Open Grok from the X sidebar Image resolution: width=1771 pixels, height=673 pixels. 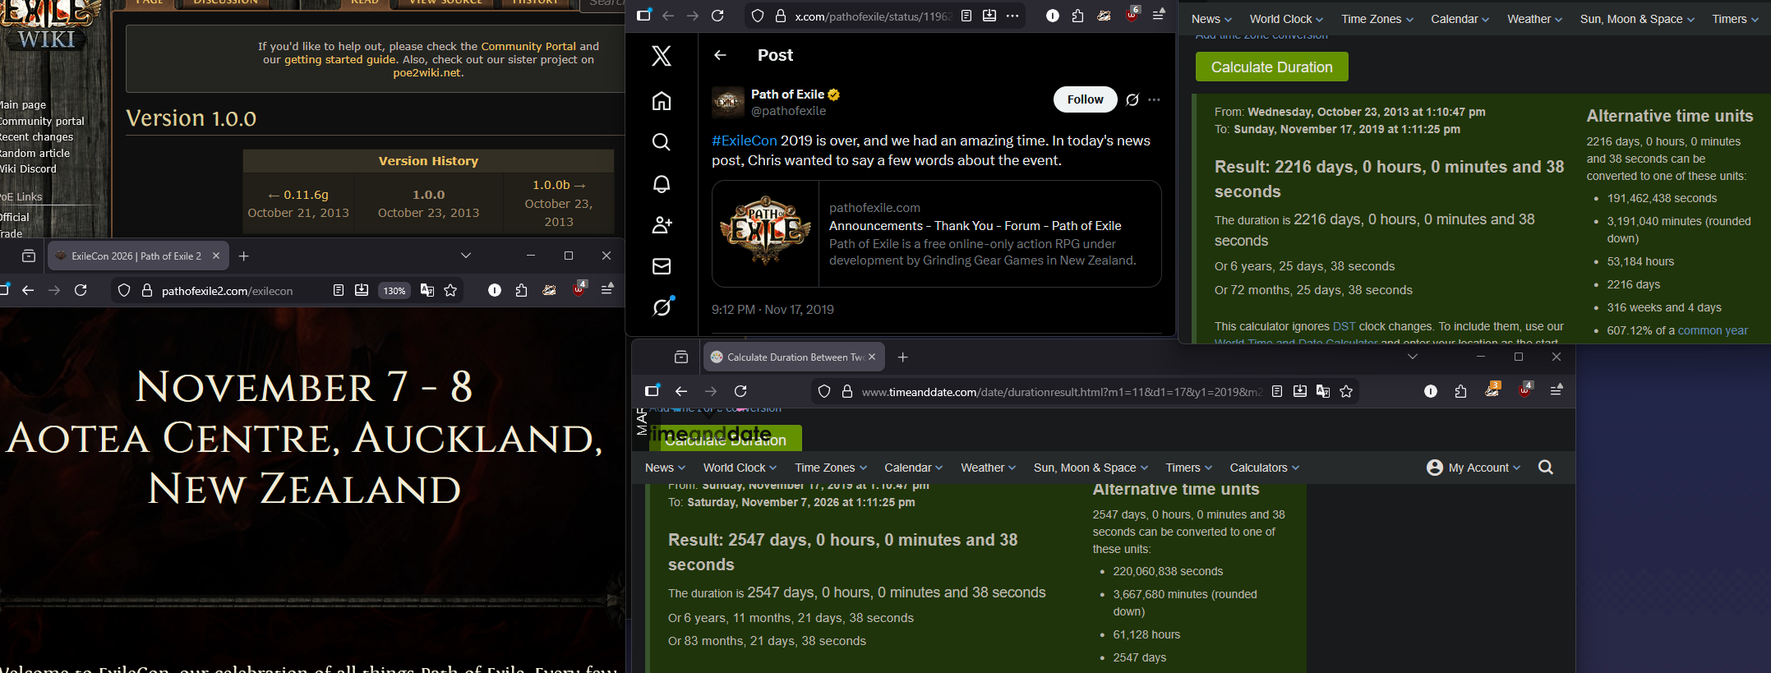point(662,307)
